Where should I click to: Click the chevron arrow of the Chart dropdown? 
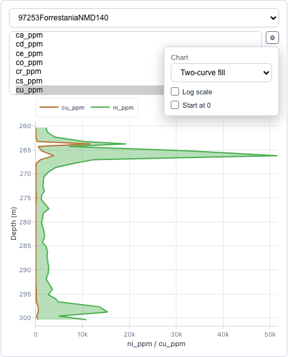point(266,73)
